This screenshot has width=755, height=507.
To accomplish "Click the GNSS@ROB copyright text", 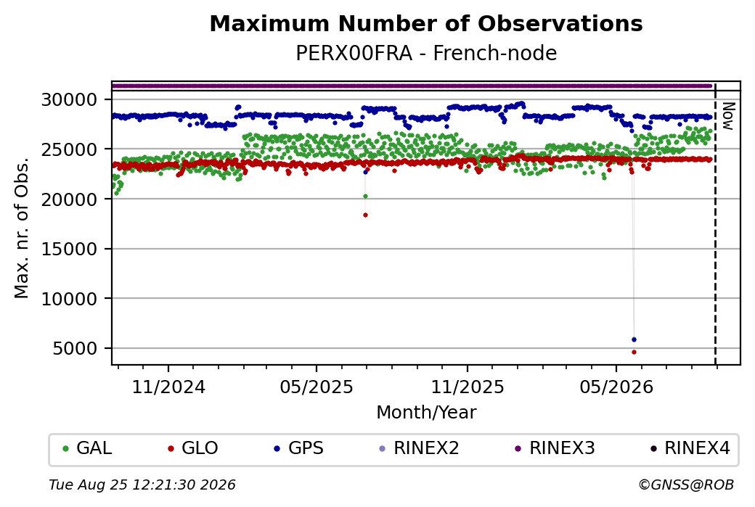I will click(x=686, y=485).
